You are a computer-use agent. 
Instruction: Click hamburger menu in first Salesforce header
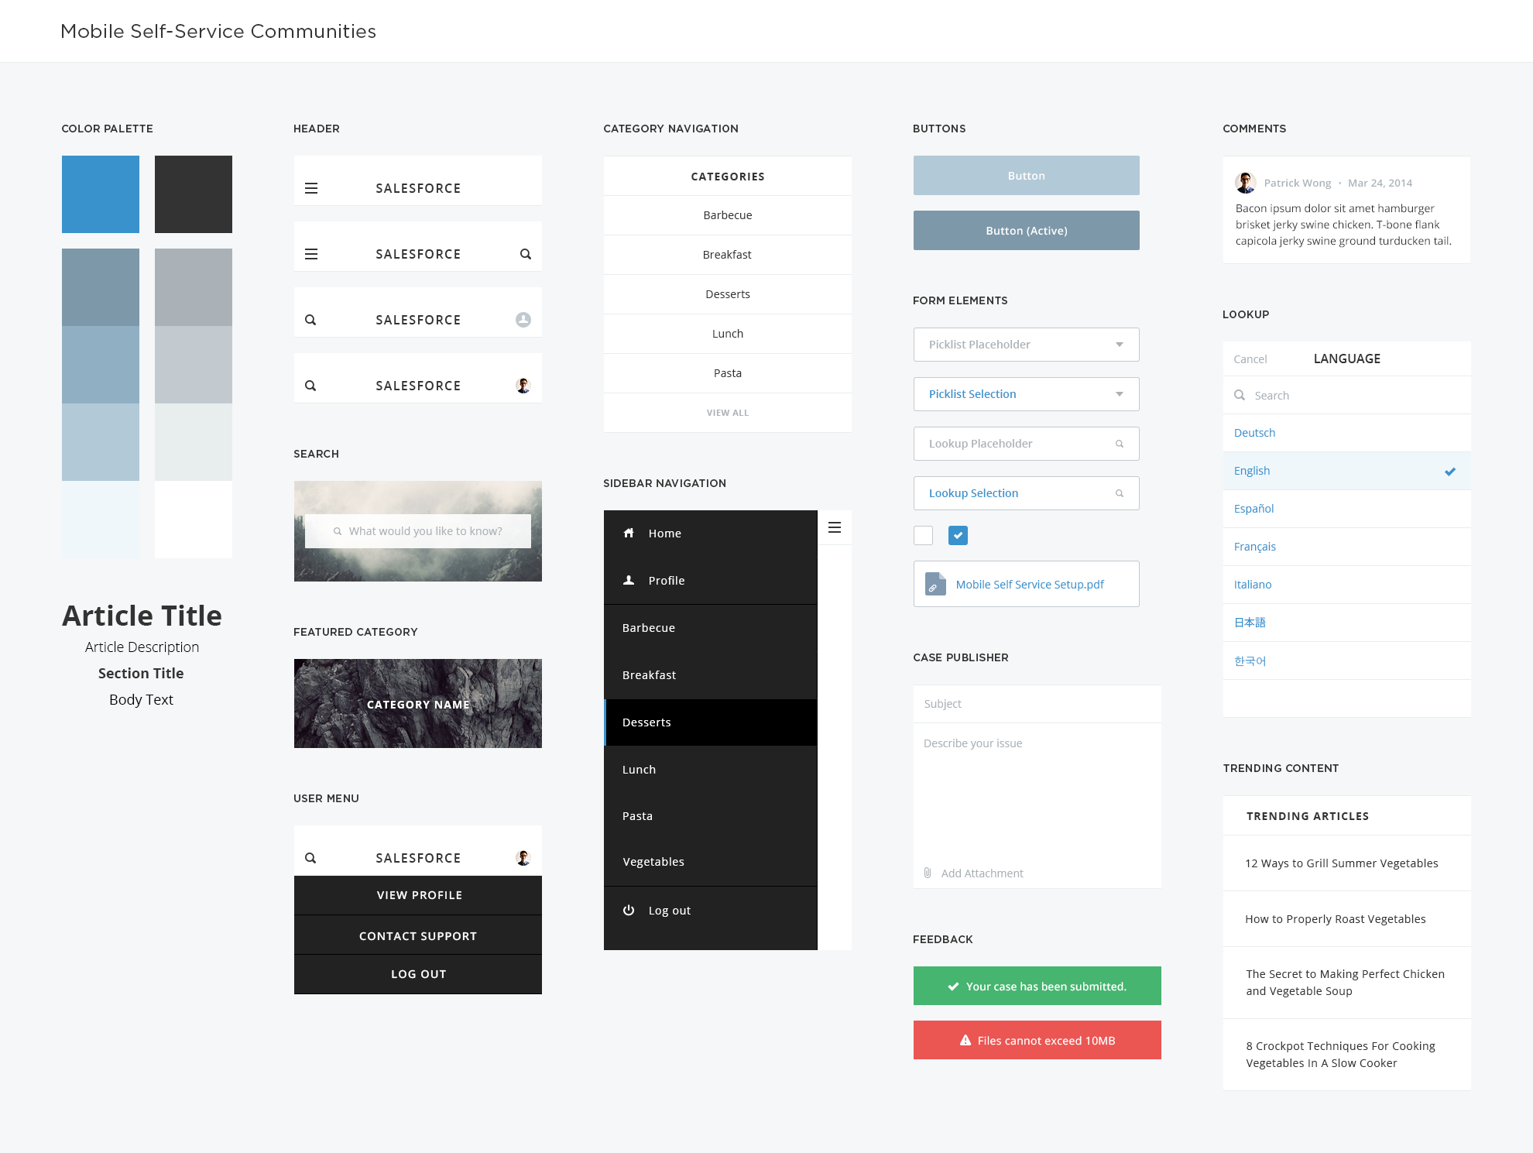click(311, 188)
